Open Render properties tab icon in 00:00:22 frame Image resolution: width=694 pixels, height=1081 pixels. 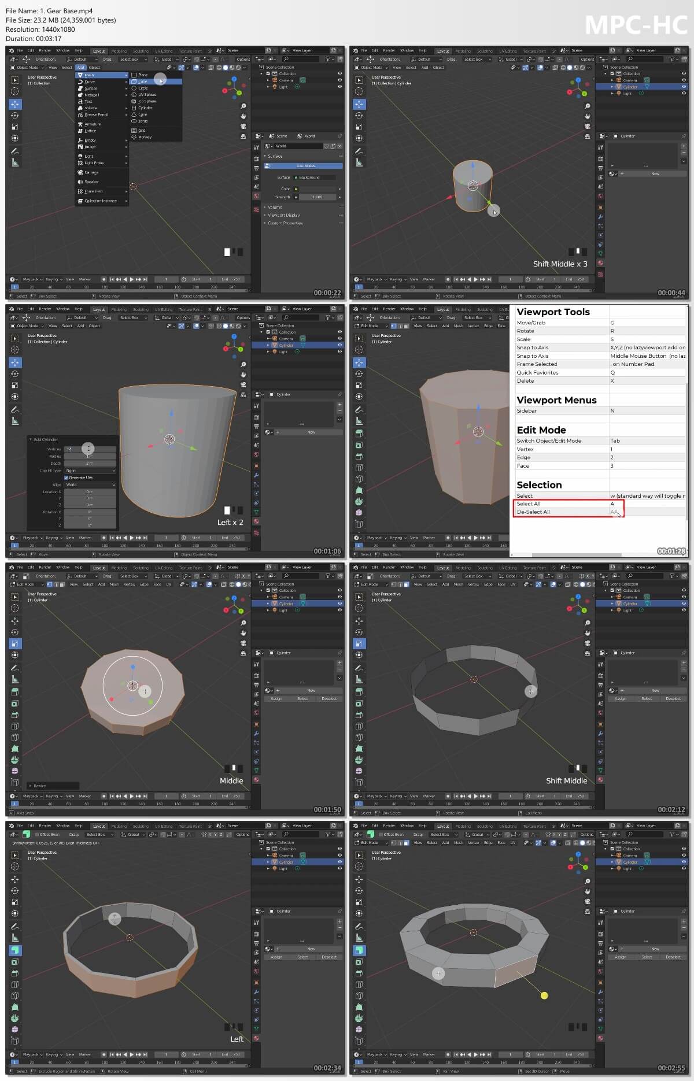point(256,158)
